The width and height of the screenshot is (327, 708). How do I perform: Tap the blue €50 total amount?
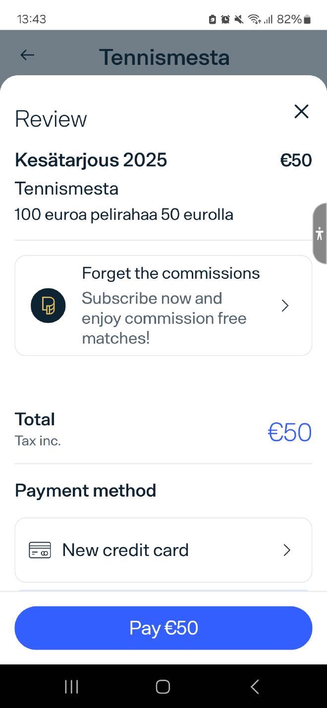click(289, 432)
